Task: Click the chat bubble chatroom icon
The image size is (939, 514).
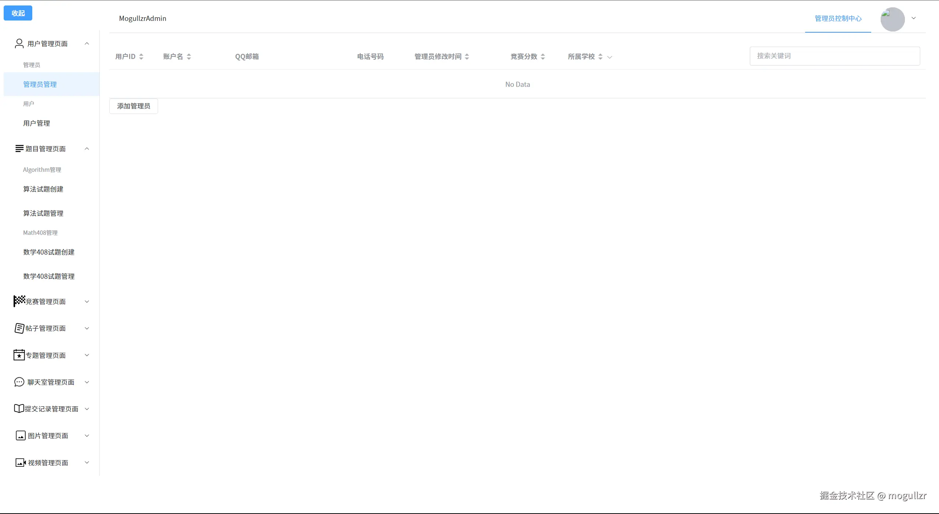Action: 19,382
